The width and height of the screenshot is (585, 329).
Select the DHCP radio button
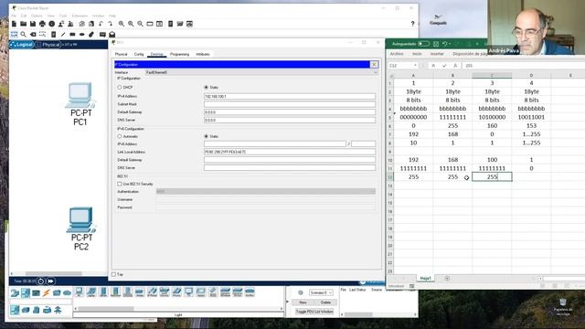point(120,88)
